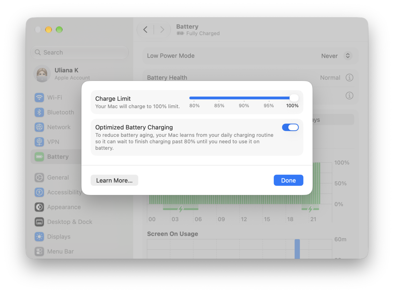
Task: Click the info icon below Battery Health
Action: (349, 96)
